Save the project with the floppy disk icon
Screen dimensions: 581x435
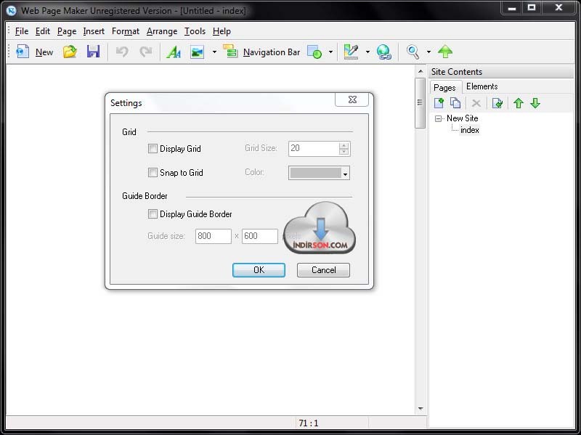point(93,52)
